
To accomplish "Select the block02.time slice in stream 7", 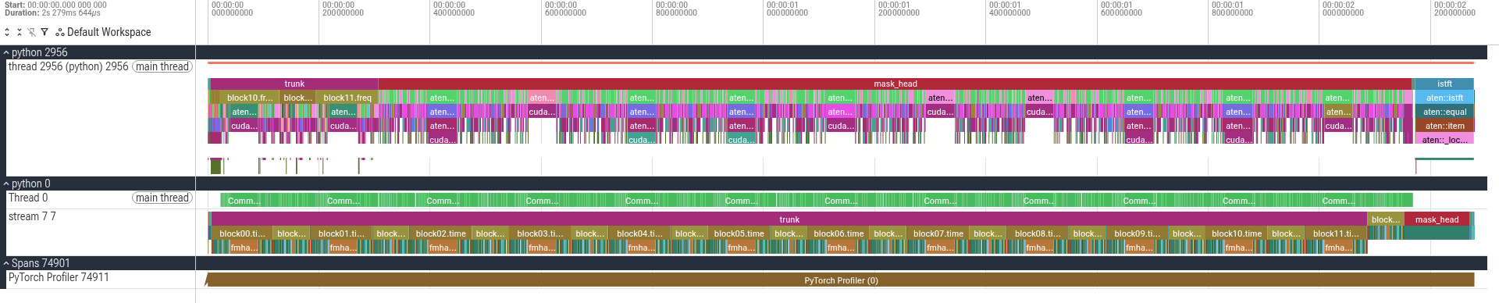I will coord(441,233).
